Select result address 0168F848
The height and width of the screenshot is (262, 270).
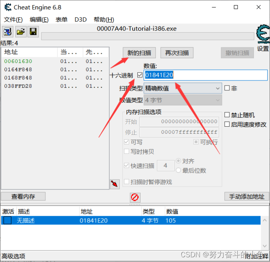(18, 78)
